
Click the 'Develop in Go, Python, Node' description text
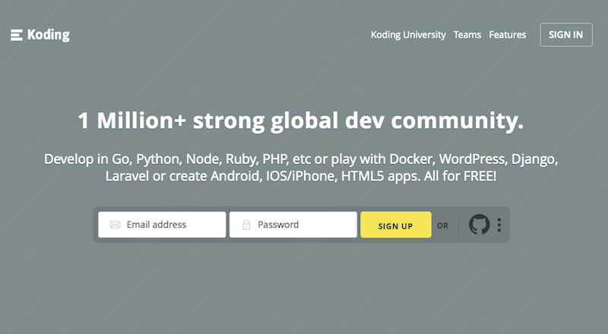(x=301, y=168)
